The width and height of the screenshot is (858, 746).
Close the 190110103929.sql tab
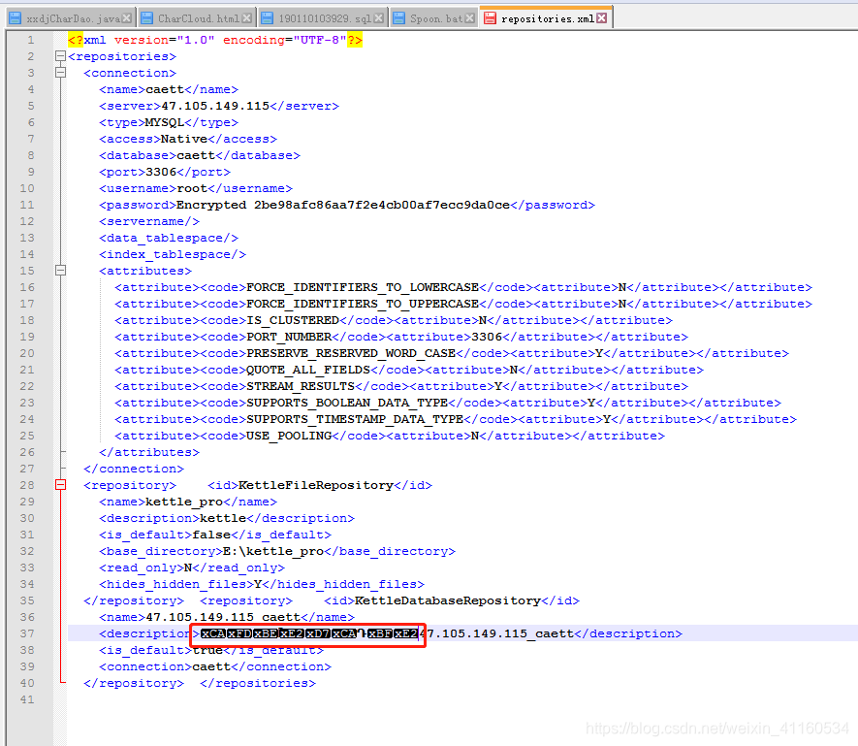(379, 18)
